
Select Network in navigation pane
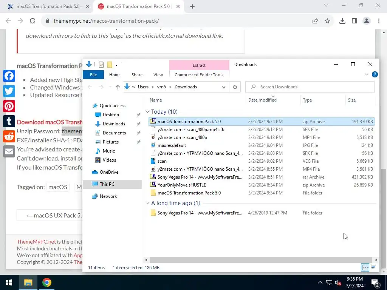pyautogui.click(x=108, y=196)
